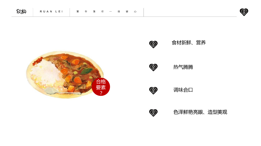Click the text 热气腾腾
The width and height of the screenshot is (261, 146).
(x=183, y=67)
